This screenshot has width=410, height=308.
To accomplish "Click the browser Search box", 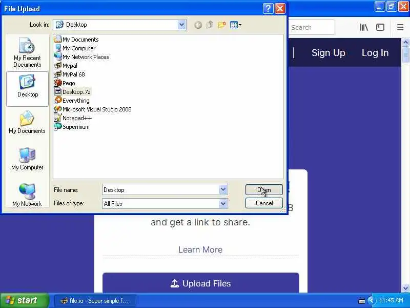I will point(312,27).
